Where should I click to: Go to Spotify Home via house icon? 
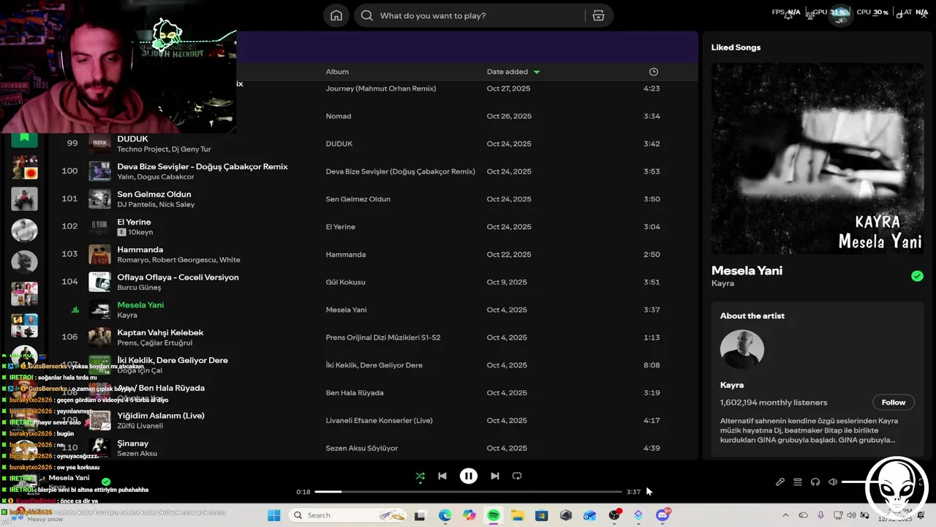point(336,15)
